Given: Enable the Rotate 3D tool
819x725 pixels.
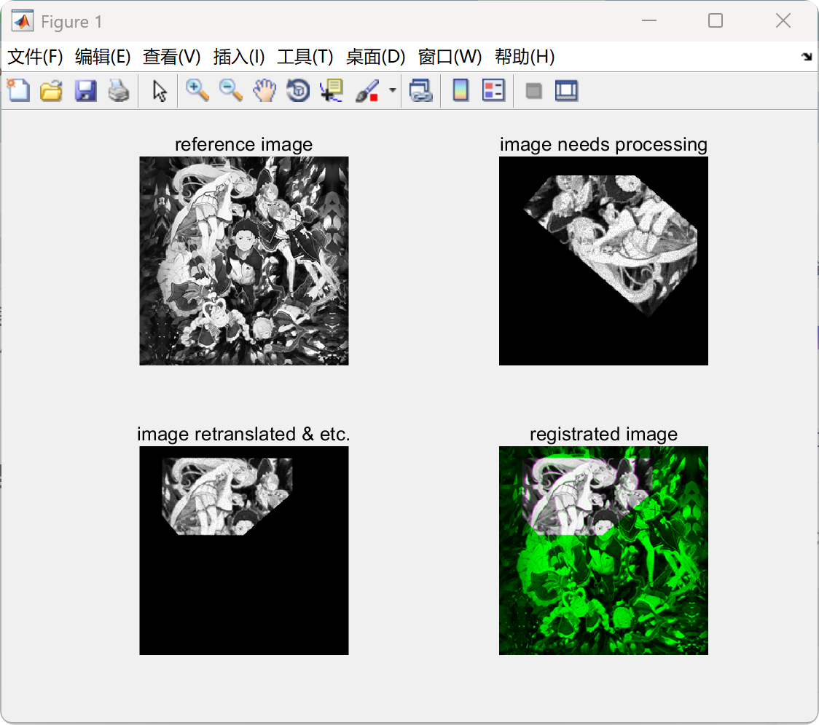Looking at the screenshot, I should [298, 91].
